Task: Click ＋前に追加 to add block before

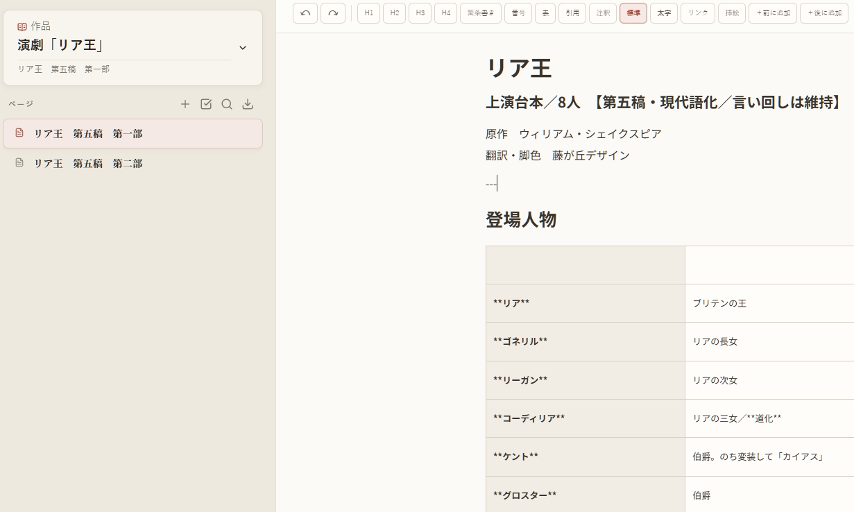Action: pyautogui.click(x=773, y=13)
